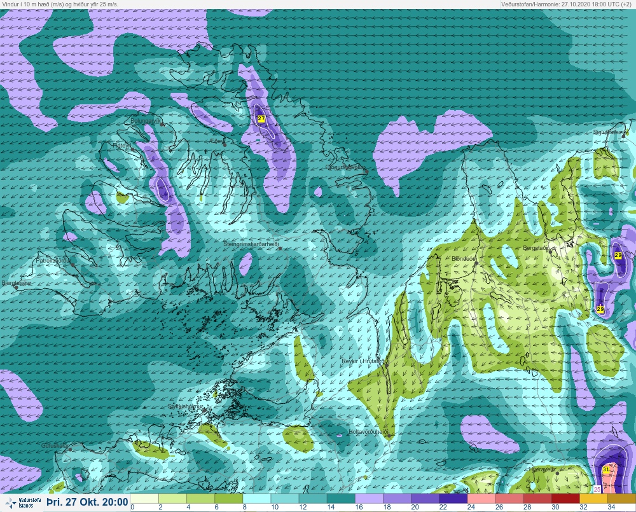Select the Bolungarvík station label

click(146, 121)
